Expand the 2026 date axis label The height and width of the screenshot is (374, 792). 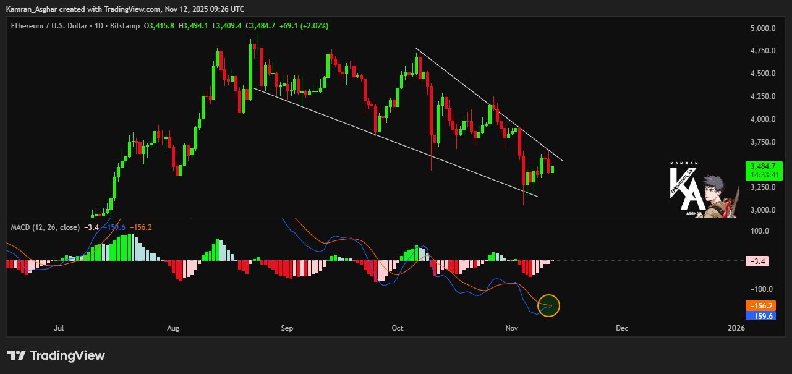click(735, 328)
